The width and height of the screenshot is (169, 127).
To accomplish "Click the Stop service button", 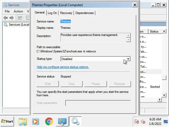I will click(x=72, y=84).
